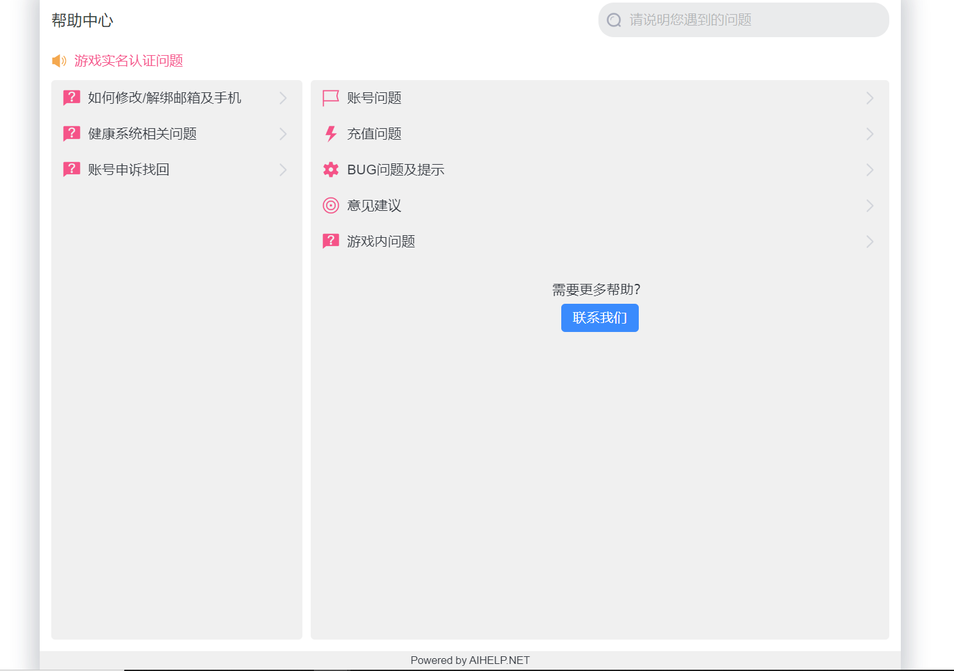This screenshot has width=954, height=671.
Task: Click the question icon beside 游戏内问题
Action: [331, 242]
